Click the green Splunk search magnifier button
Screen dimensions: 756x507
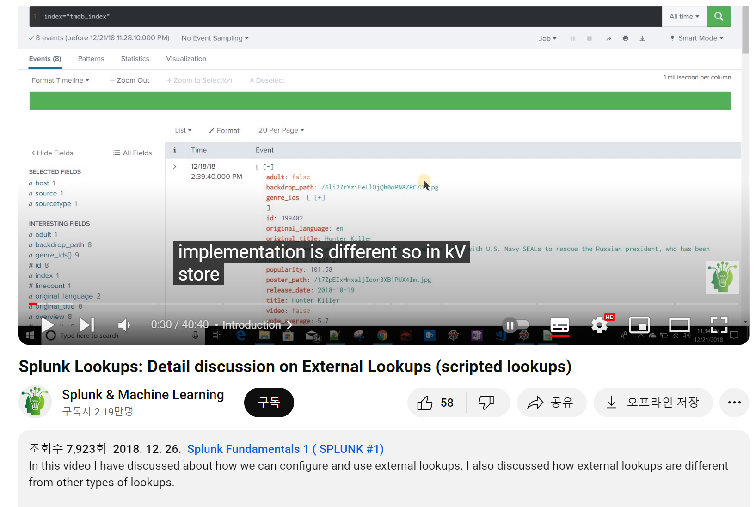tap(719, 17)
